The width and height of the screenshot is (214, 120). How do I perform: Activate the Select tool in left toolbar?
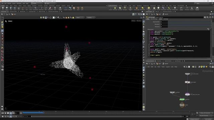tap(2, 31)
